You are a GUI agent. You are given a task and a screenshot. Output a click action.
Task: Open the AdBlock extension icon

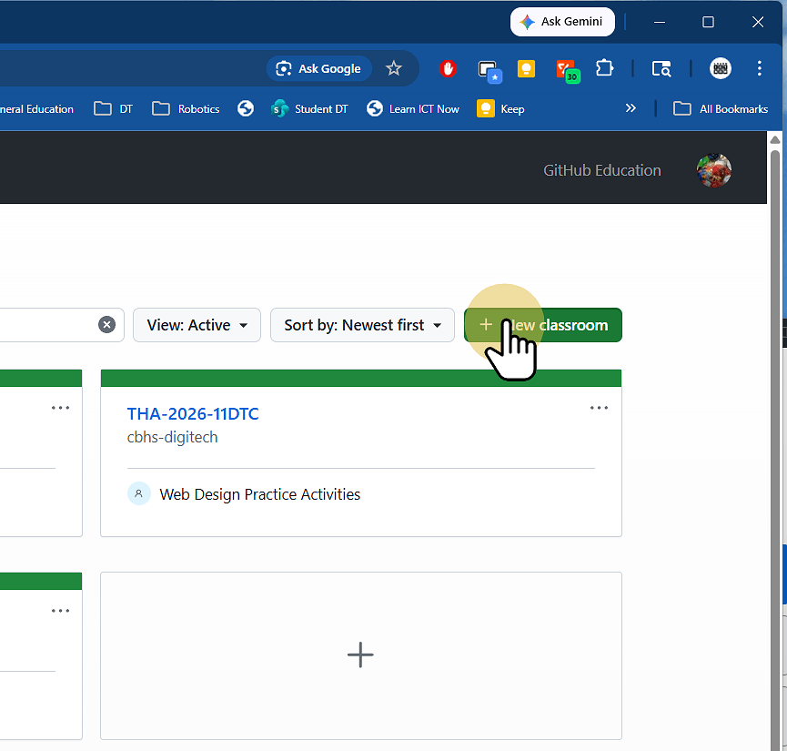(448, 68)
